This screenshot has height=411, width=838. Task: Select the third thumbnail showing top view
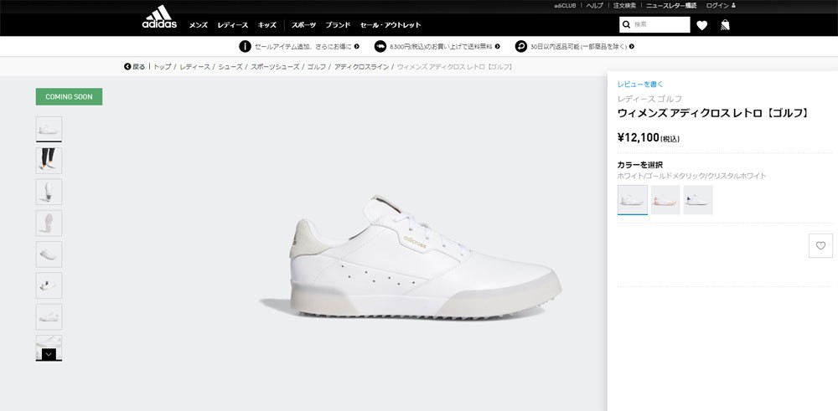click(49, 192)
